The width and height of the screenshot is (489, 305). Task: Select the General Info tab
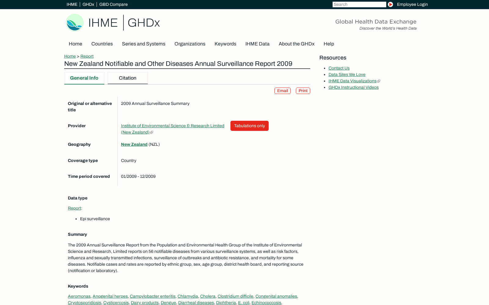84,78
